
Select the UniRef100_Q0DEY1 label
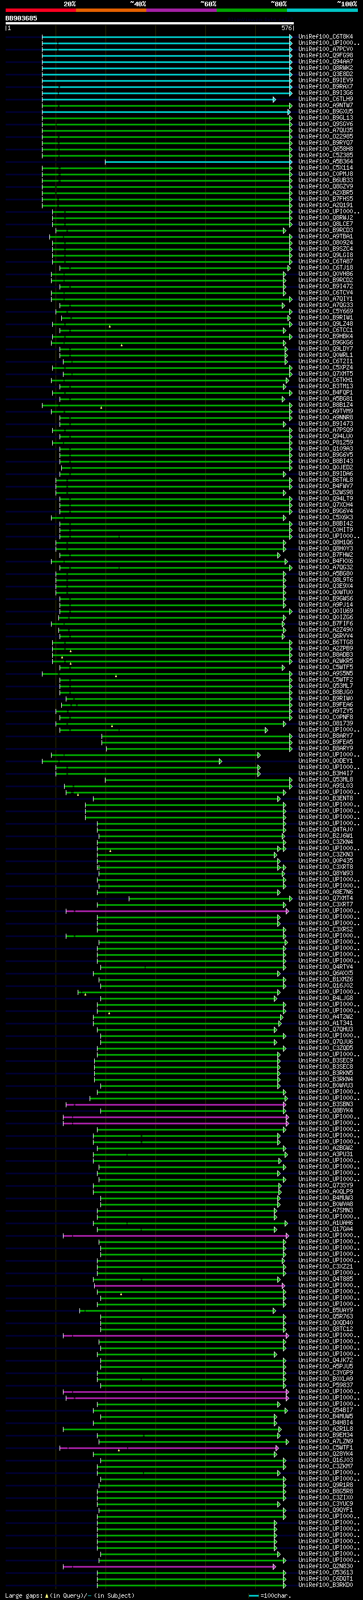click(325, 761)
